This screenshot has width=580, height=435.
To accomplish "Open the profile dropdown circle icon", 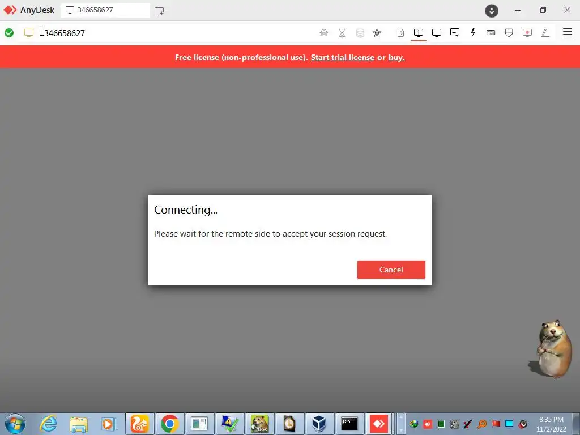I will (x=492, y=10).
